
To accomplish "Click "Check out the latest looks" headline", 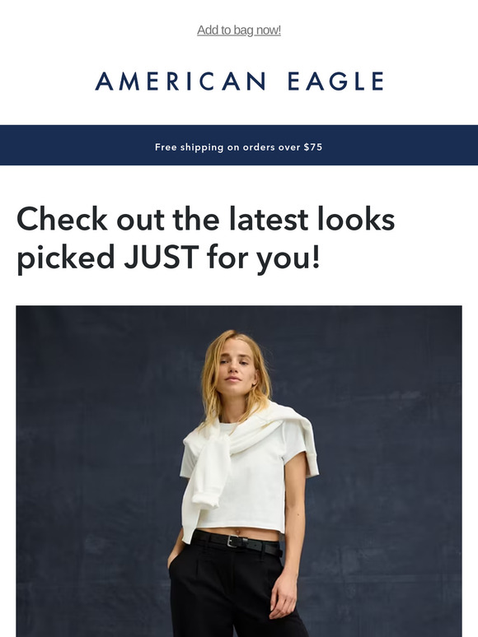I will tap(205, 220).
